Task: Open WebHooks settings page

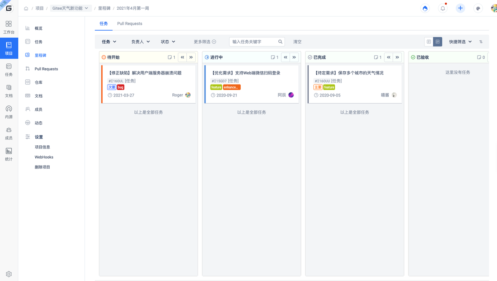Action: coord(44,157)
